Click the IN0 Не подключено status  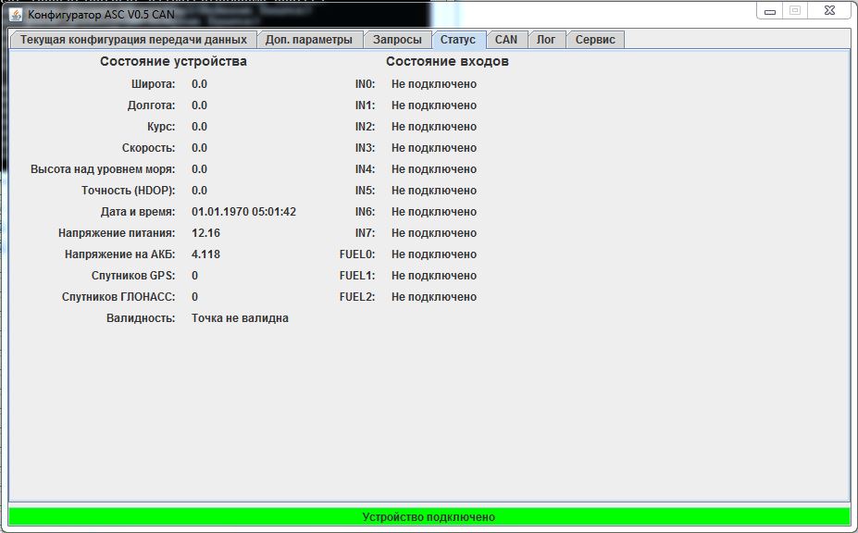(x=433, y=84)
